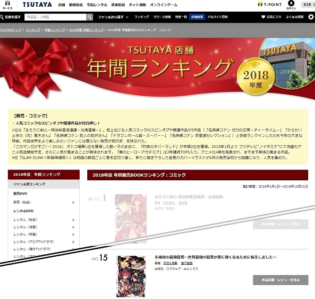
Task: Click the 集計期間 date range text
Action: tap(275, 187)
